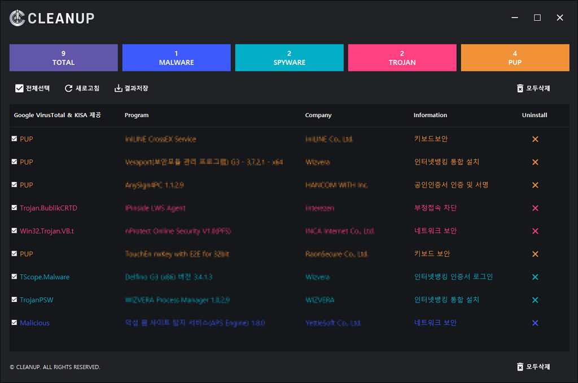This screenshot has height=383, width=578.
Task: Click the Uninstall column header
Action: [535, 115]
